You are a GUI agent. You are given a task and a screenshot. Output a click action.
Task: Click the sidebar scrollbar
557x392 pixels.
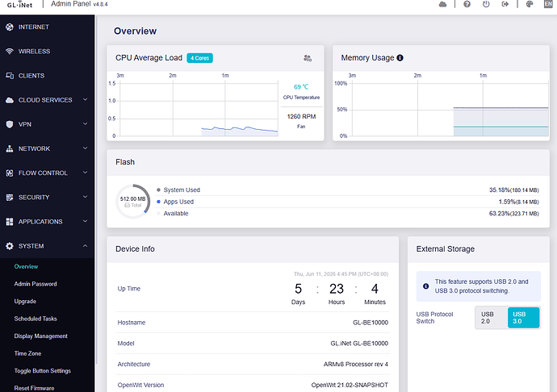(x=95, y=190)
